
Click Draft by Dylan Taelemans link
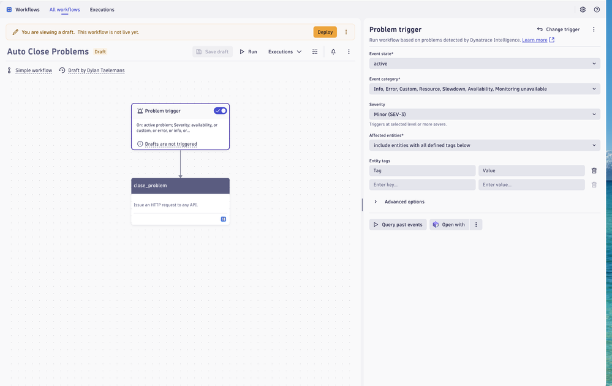(96, 70)
